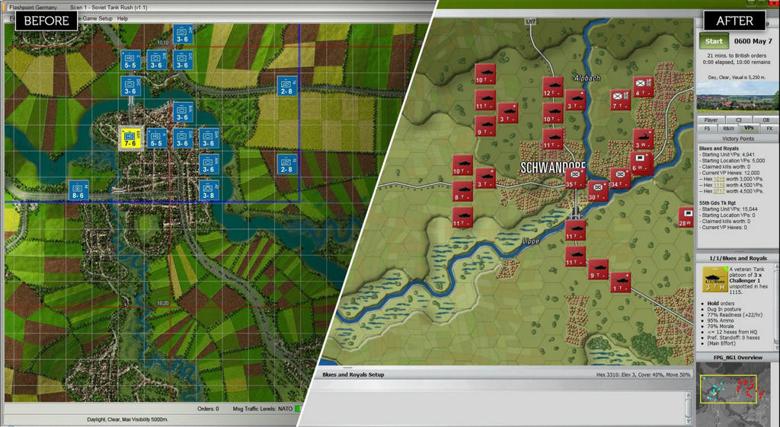Click '21 mins. to British orders' text
This screenshot has width=780, height=427.
(x=737, y=56)
